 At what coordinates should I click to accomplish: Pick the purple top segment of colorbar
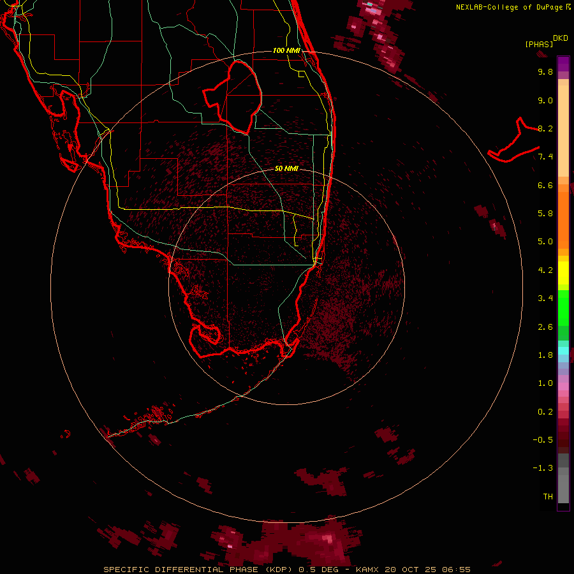[x=563, y=64]
